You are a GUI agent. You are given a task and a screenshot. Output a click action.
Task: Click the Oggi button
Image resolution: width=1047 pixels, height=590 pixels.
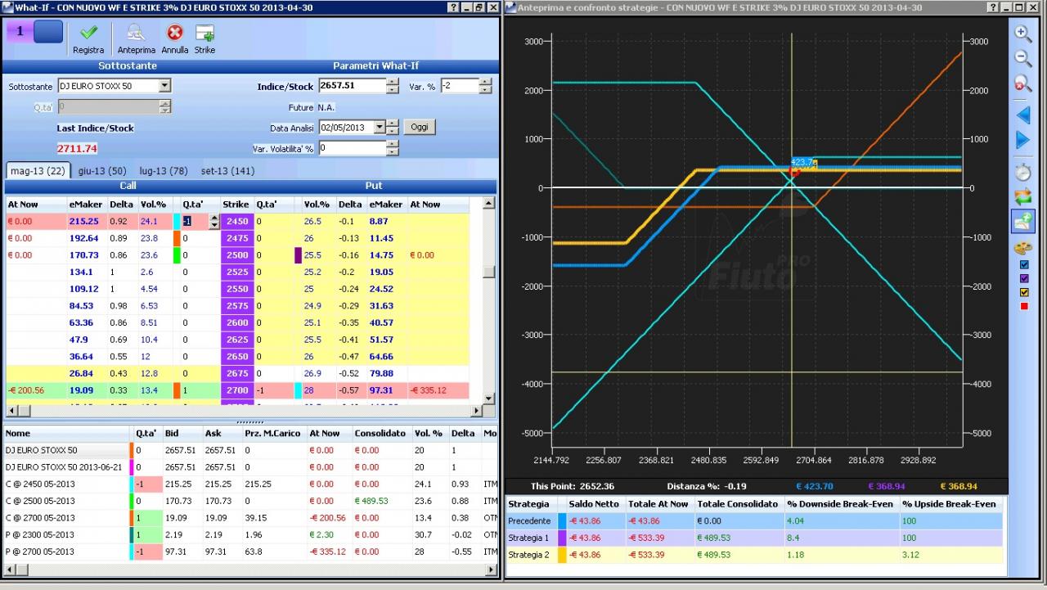coord(420,127)
